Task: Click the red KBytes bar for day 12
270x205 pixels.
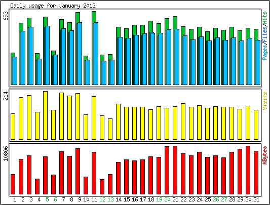Action: pyautogui.click(x=102, y=187)
